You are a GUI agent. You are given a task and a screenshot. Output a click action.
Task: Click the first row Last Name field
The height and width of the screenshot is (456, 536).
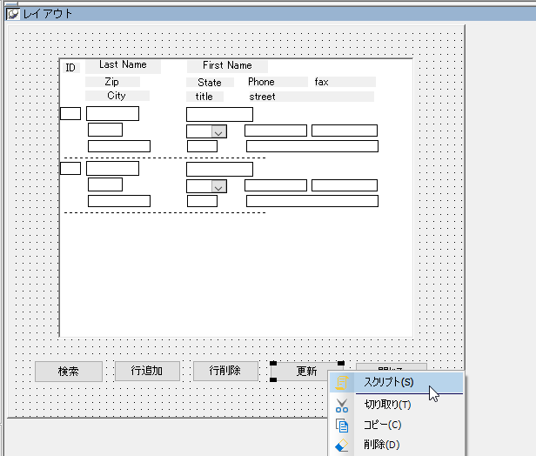point(112,113)
